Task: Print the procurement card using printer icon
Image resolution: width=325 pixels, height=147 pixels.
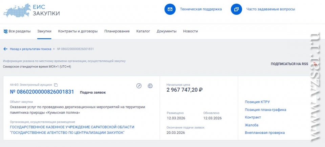Action: coord(150,86)
